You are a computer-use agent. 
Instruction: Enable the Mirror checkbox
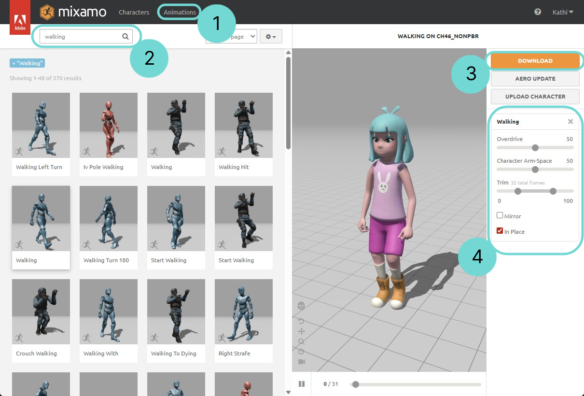point(500,215)
